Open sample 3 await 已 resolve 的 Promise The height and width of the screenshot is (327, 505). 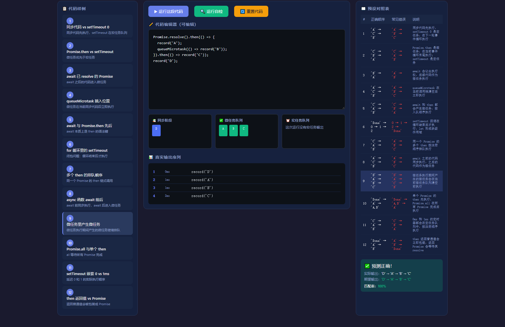point(98,75)
